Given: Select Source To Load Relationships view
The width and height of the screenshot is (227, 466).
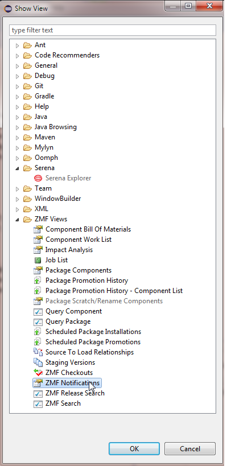Looking at the screenshot, I should point(89,352).
